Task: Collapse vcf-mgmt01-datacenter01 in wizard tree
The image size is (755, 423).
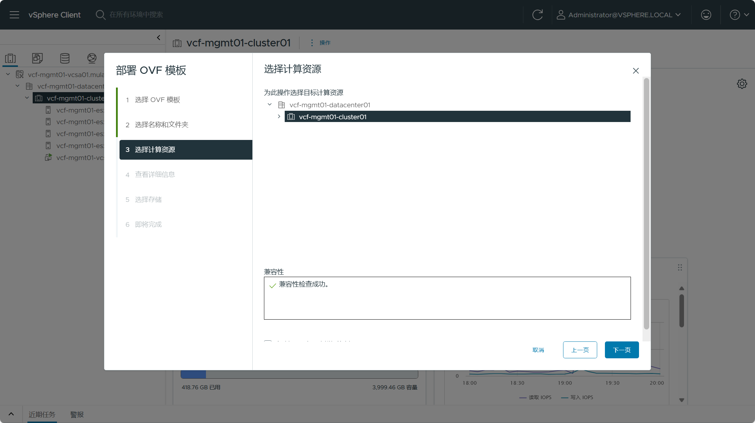Action: tap(270, 104)
